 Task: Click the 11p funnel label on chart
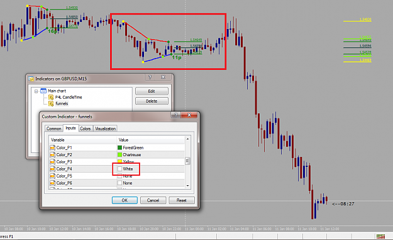(x=177, y=57)
